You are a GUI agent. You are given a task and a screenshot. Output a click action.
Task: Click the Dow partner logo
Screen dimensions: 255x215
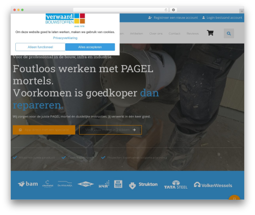(x=86, y=184)
